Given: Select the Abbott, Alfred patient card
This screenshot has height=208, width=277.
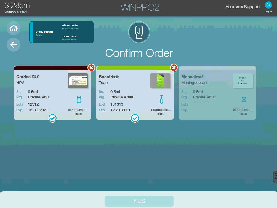Looking at the screenshot, I should point(62,32).
